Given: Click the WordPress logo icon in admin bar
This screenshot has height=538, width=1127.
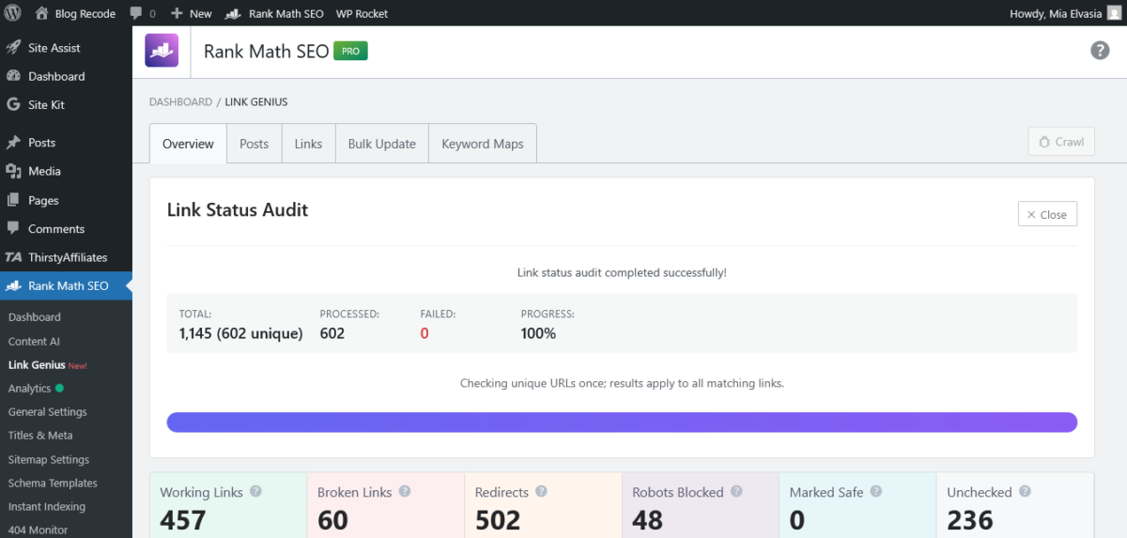Looking at the screenshot, I should click(14, 13).
